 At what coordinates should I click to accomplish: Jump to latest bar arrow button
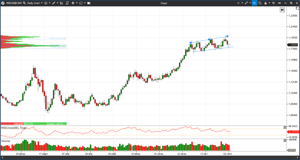pyautogui.click(x=282, y=10)
